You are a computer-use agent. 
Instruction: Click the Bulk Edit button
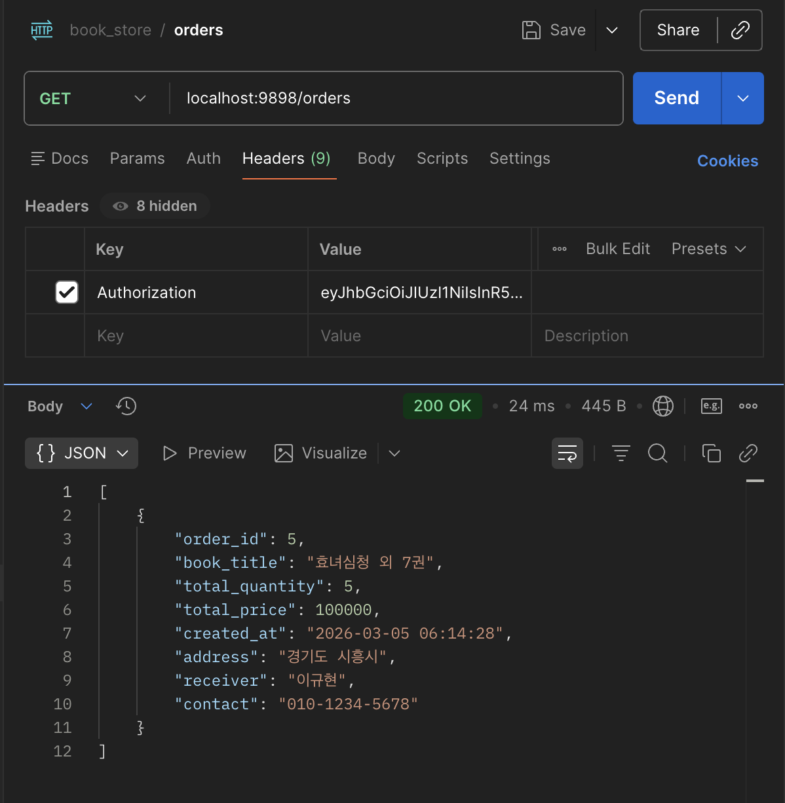coord(617,249)
